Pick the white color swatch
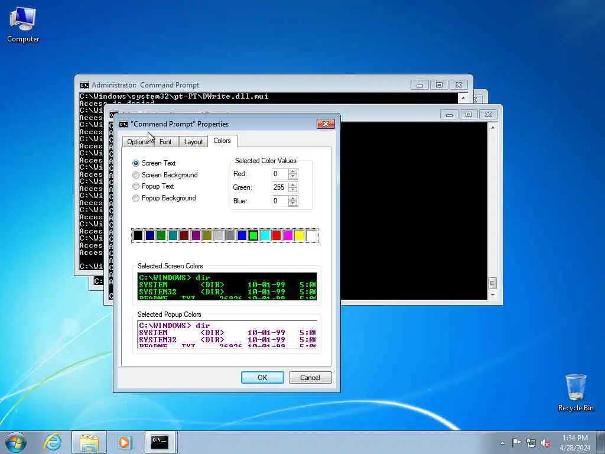The width and height of the screenshot is (605, 454). [311, 235]
